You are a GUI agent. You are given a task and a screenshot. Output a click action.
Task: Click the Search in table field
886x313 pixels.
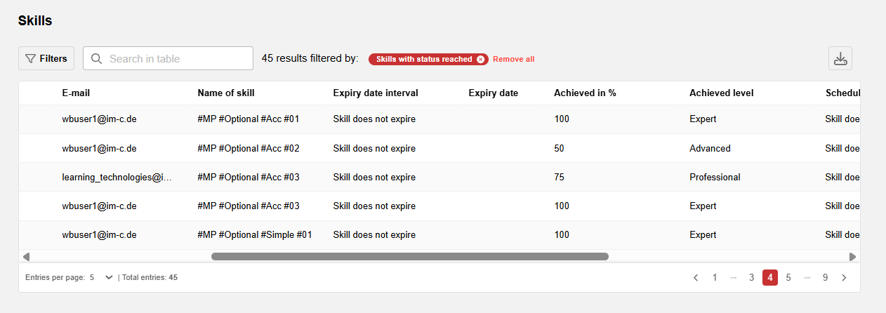click(x=168, y=59)
